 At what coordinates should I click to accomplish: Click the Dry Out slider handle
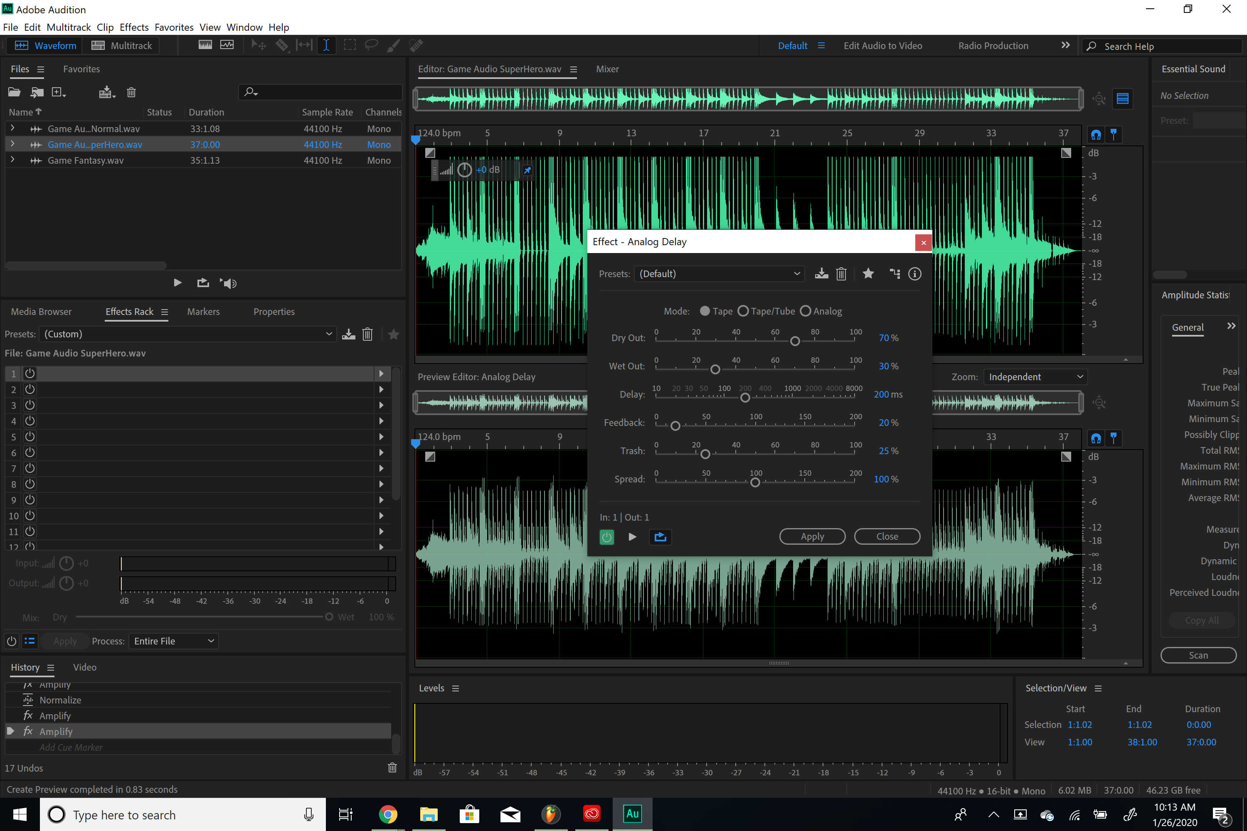coord(795,341)
